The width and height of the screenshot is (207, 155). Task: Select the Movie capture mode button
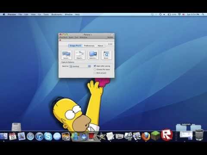pyautogui.click(x=106, y=55)
